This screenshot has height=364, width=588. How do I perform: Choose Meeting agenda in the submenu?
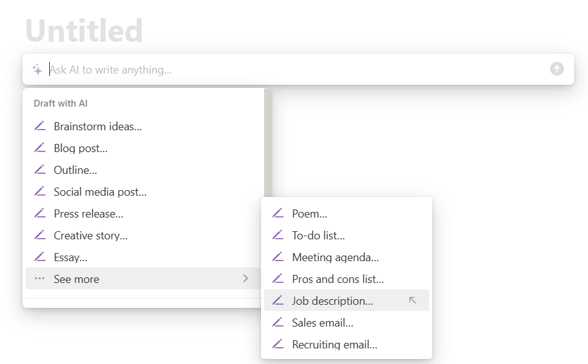click(335, 257)
